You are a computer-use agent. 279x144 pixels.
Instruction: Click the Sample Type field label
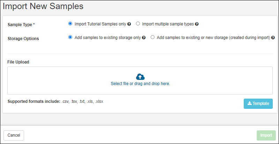pyautogui.click(x=21, y=25)
